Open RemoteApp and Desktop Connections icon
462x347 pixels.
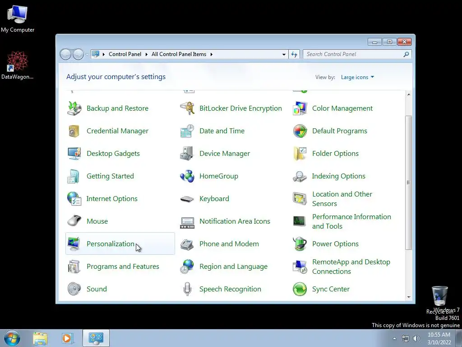tap(300, 267)
